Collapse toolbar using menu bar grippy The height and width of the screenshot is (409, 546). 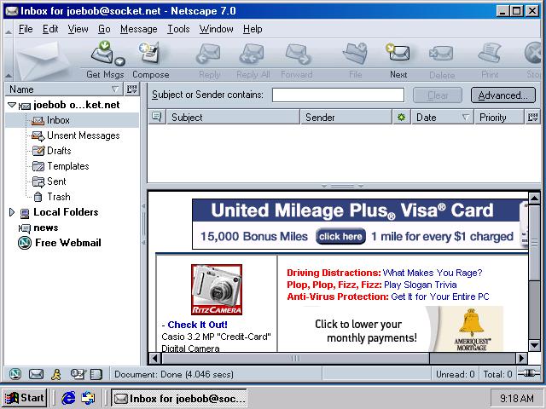[9, 29]
